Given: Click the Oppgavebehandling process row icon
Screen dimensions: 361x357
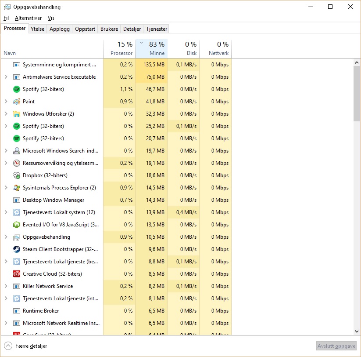Looking at the screenshot, I should coord(17,237).
